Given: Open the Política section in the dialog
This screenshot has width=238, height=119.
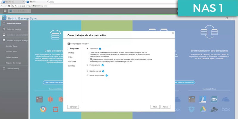Looking at the screenshot, I should click(71, 53).
